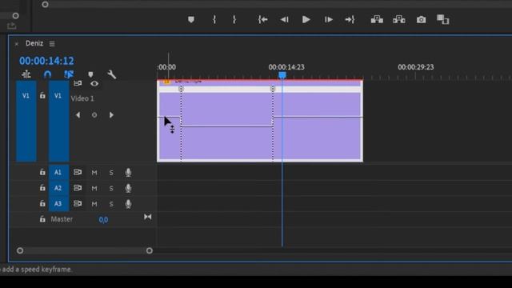The image size is (512, 288).
Task: Go to previous keyframe on Video 1
Action: tap(78, 115)
